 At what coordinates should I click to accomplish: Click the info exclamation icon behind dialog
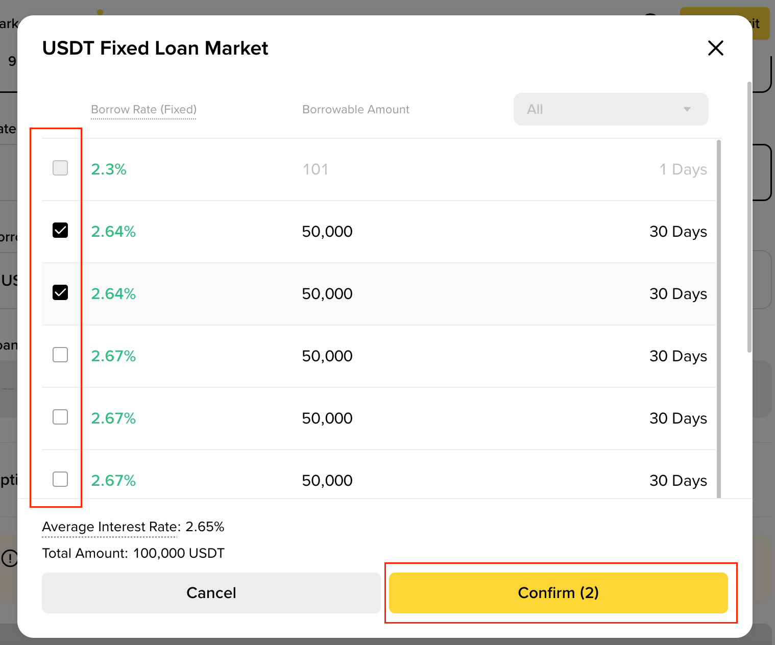[x=9, y=558]
